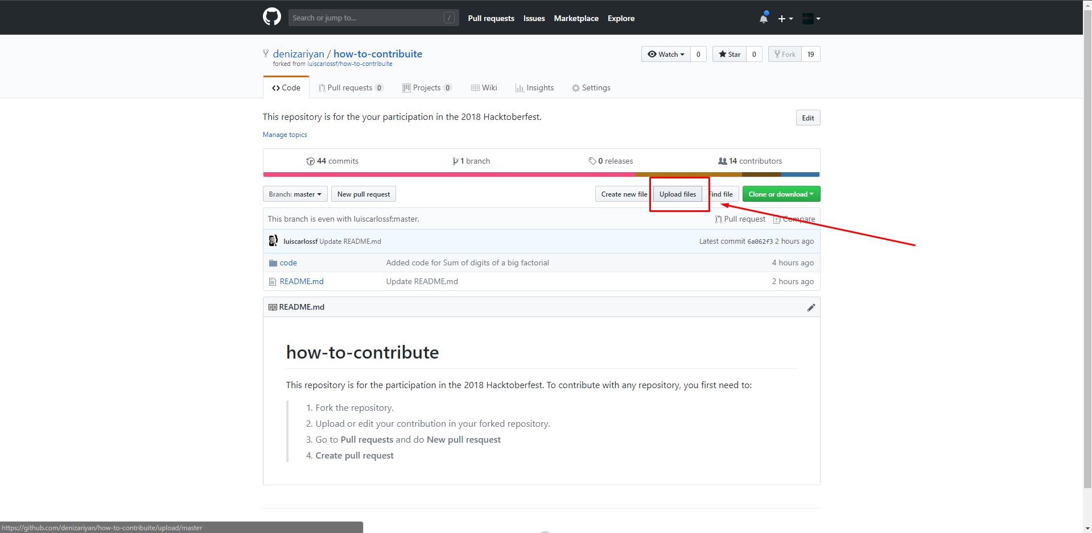
Task: Open the Clone or download dropdown
Action: [x=781, y=194]
